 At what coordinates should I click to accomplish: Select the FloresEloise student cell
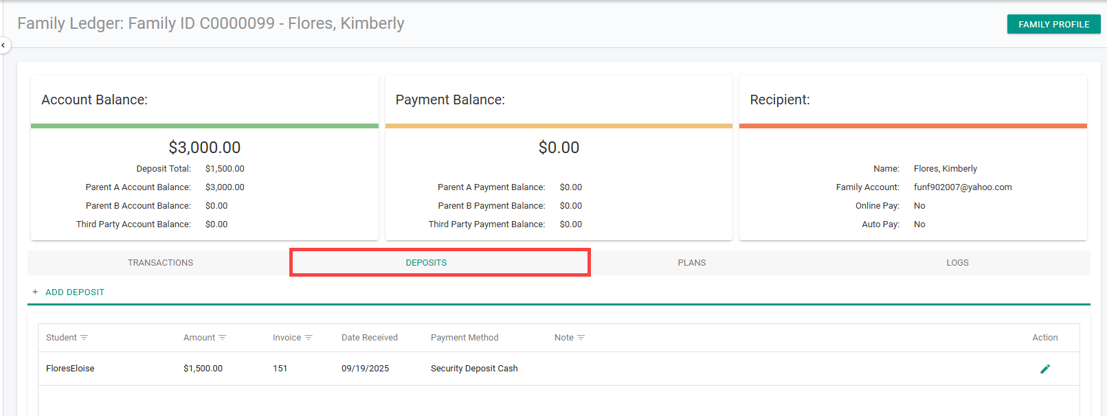click(x=70, y=369)
